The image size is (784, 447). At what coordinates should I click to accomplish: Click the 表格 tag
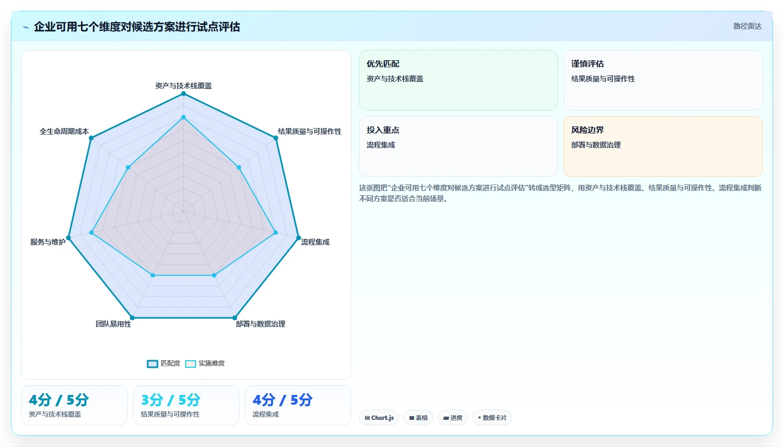[418, 418]
